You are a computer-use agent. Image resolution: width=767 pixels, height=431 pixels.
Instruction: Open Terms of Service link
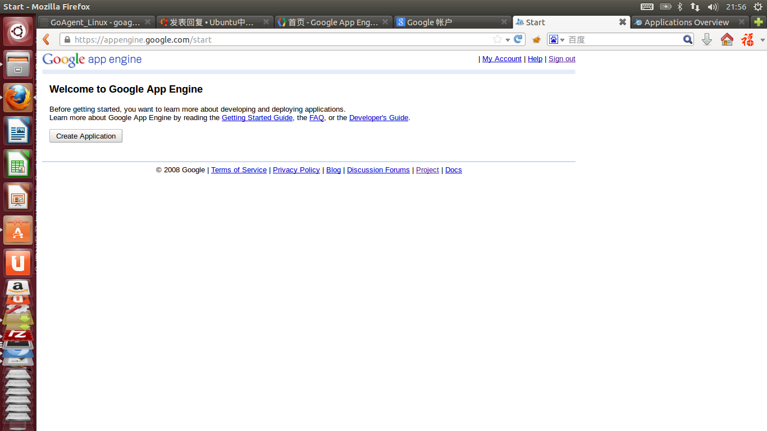tap(239, 170)
